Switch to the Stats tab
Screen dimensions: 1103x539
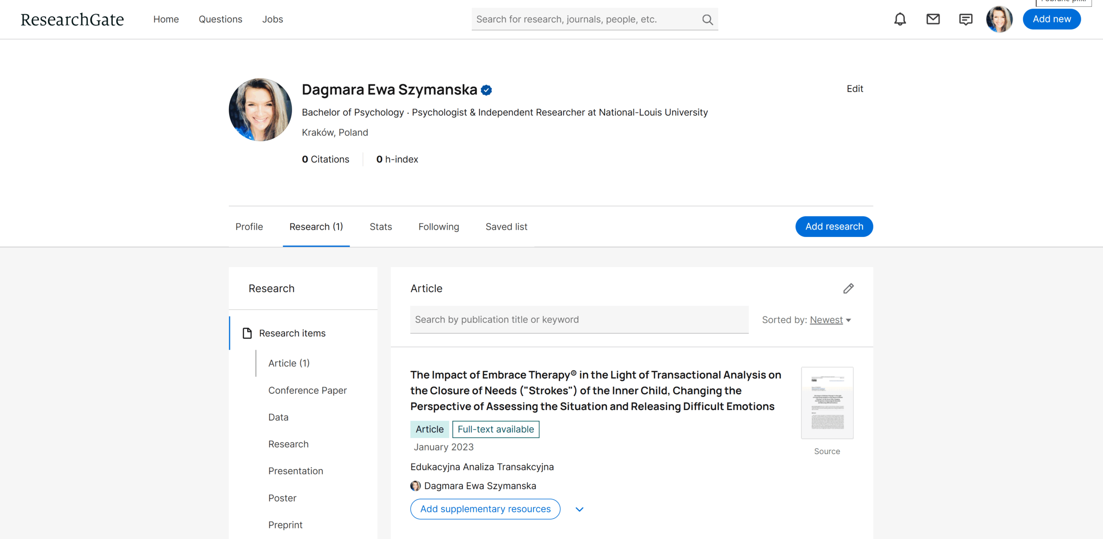tap(380, 227)
